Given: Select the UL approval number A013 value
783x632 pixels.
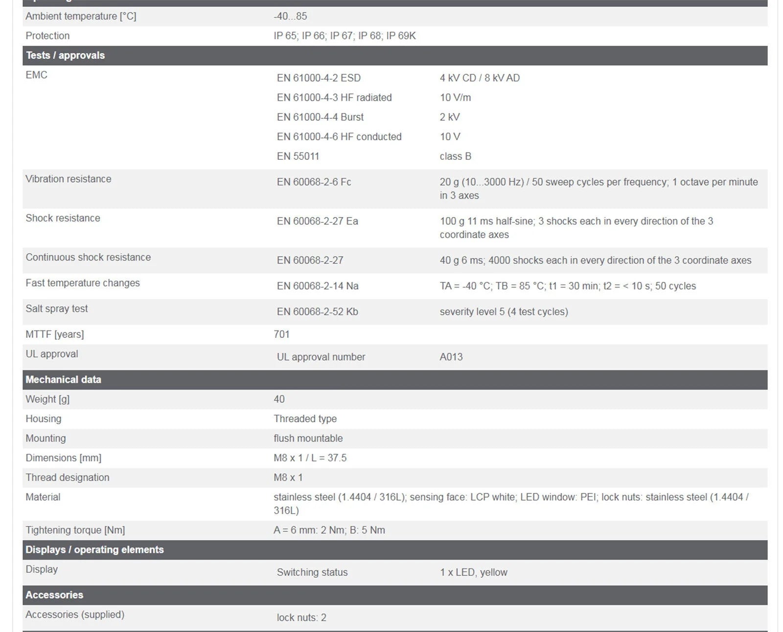Looking at the screenshot, I should tap(451, 357).
